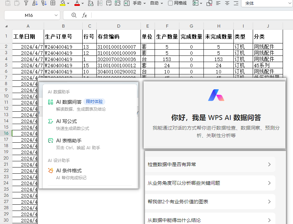Click the 生产订单号 header cell
Image resolution: width=293 pixels, height=224 pixels.
[63, 37]
